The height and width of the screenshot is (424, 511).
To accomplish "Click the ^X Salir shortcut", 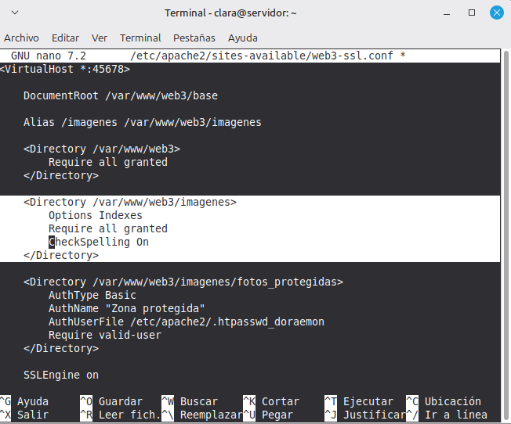I will click(25, 415).
